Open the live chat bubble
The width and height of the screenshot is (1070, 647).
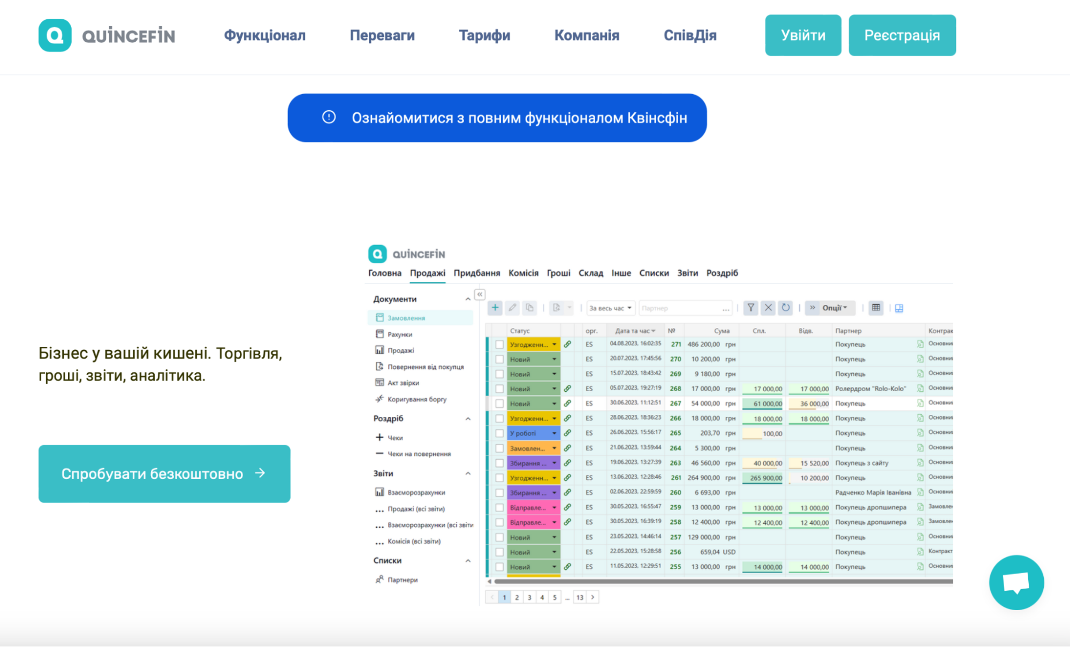1016,582
